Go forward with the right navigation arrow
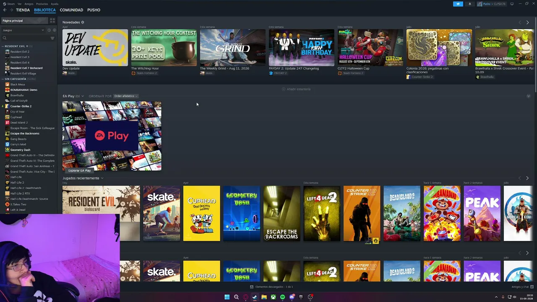The width and height of the screenshot is (537, 302). [11, 10]
